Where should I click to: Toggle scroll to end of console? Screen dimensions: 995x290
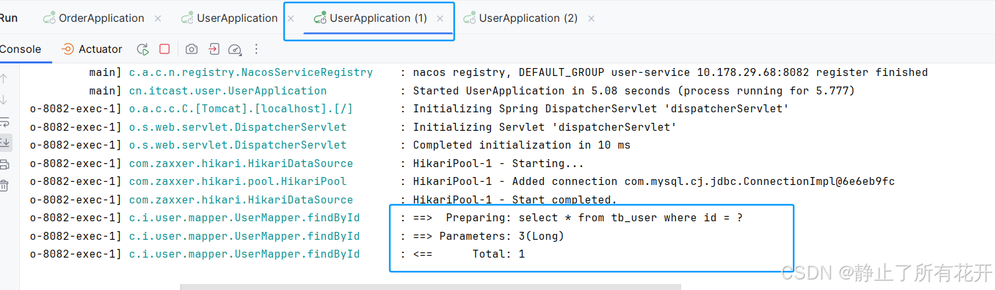point(5,142)
